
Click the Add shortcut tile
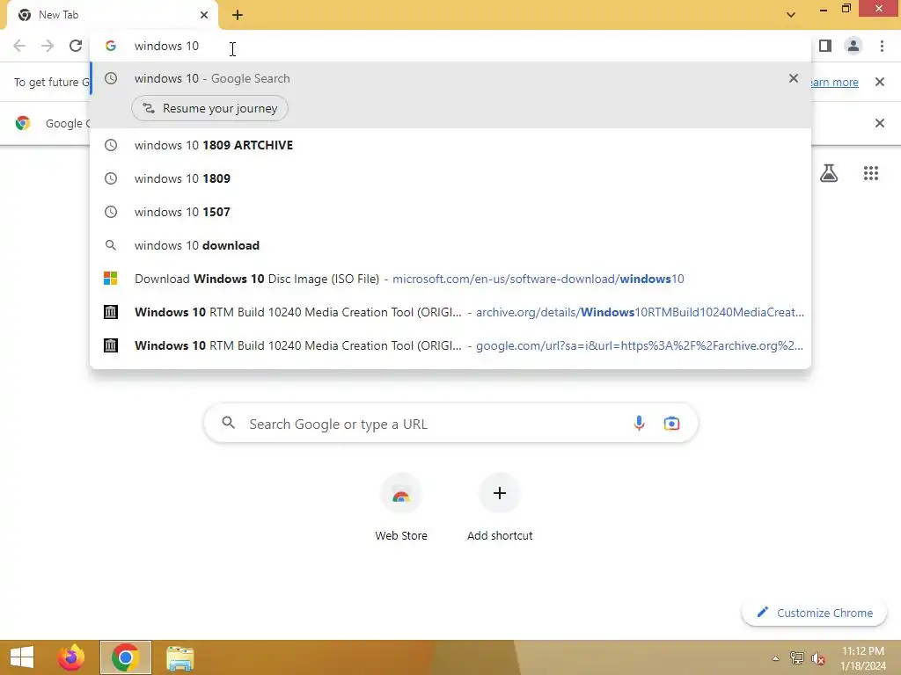click(500, 507)
